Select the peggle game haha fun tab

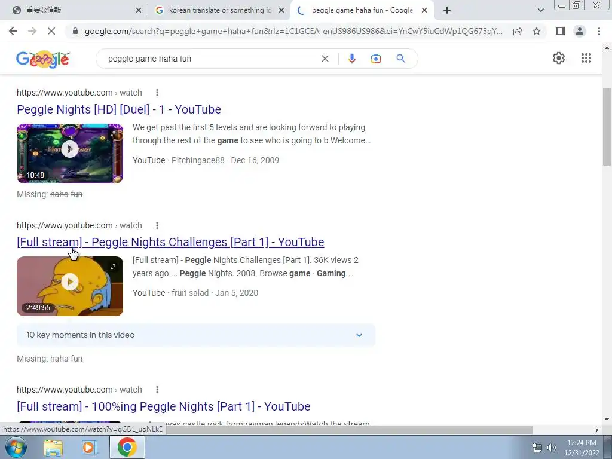click(361, 10)
